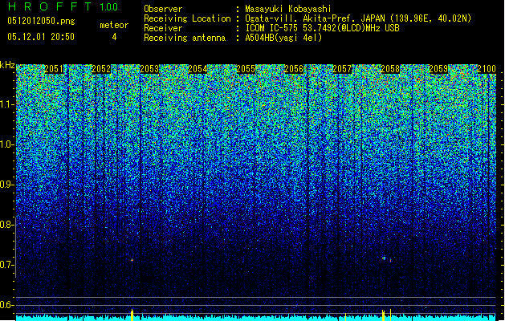Click the 2100 time marker
This screenshot has width=505, height=321.
(x=487, y=69)
